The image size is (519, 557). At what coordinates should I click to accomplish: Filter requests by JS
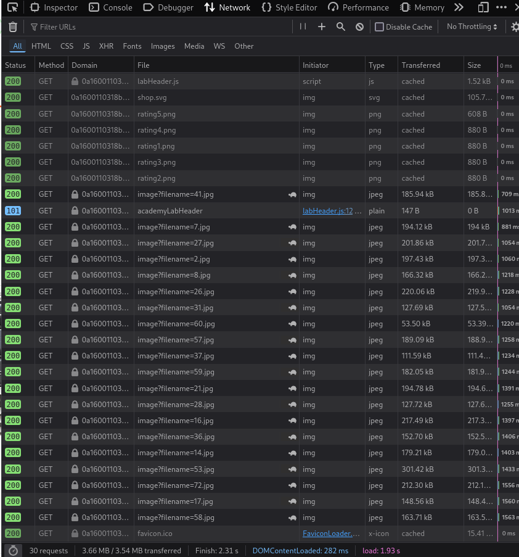click(x=86, y=46)
